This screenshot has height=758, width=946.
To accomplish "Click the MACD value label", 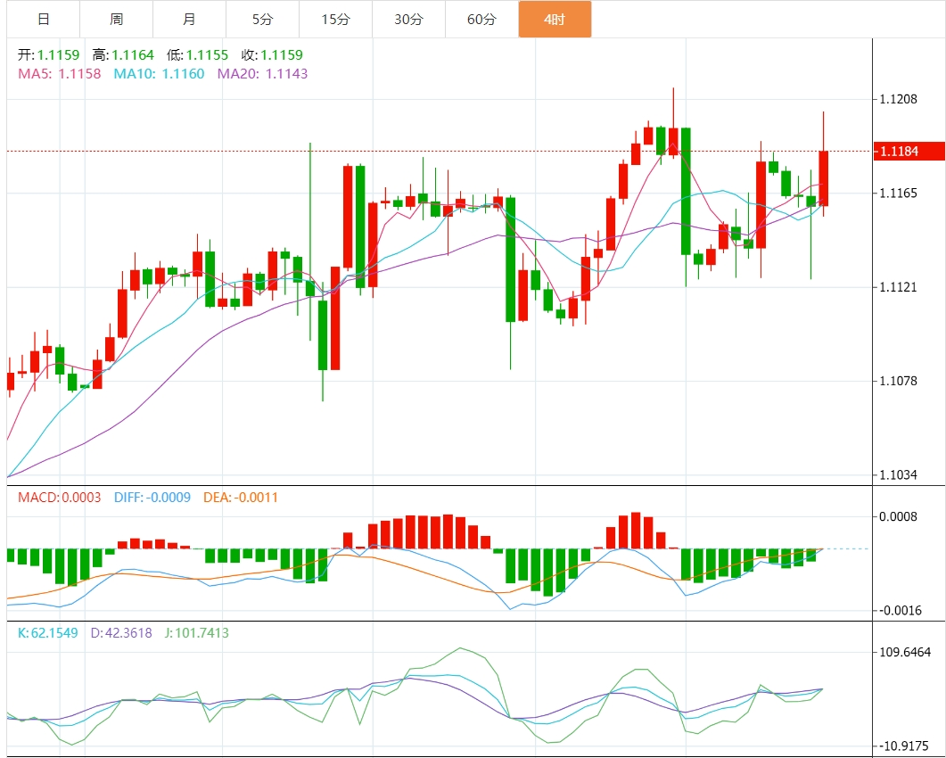I will pyautogui.click(x=60, y=497).
